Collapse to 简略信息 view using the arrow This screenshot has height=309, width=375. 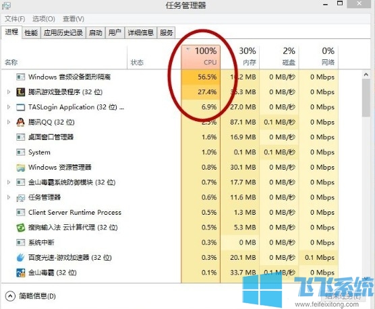(x=10, y=296)
